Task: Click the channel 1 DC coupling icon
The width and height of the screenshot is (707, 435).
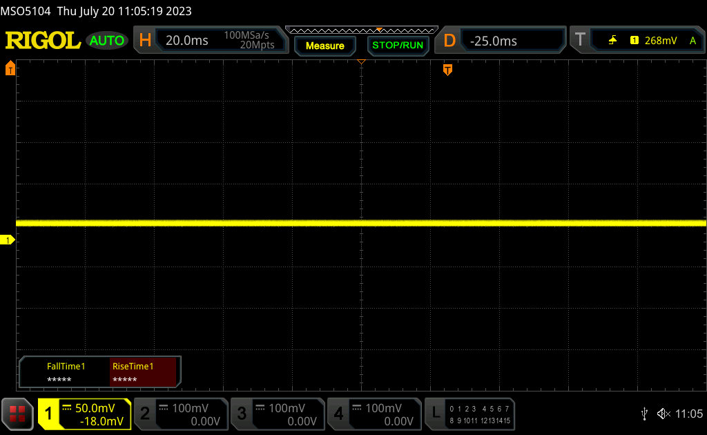Action: [x=67, y=408]
